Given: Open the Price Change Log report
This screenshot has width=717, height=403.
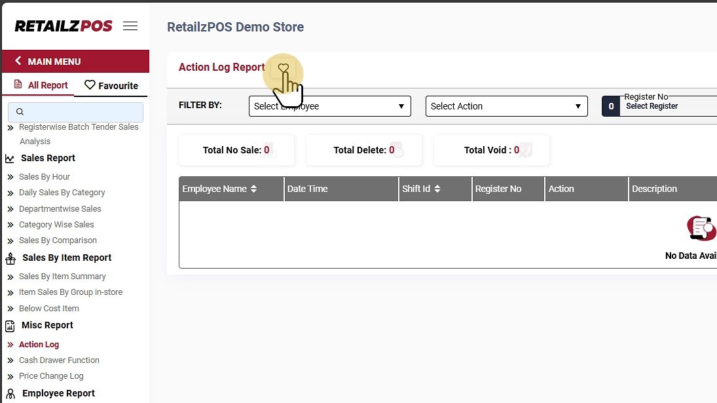Looking at the screenshot, I should (x=51, y=376).
